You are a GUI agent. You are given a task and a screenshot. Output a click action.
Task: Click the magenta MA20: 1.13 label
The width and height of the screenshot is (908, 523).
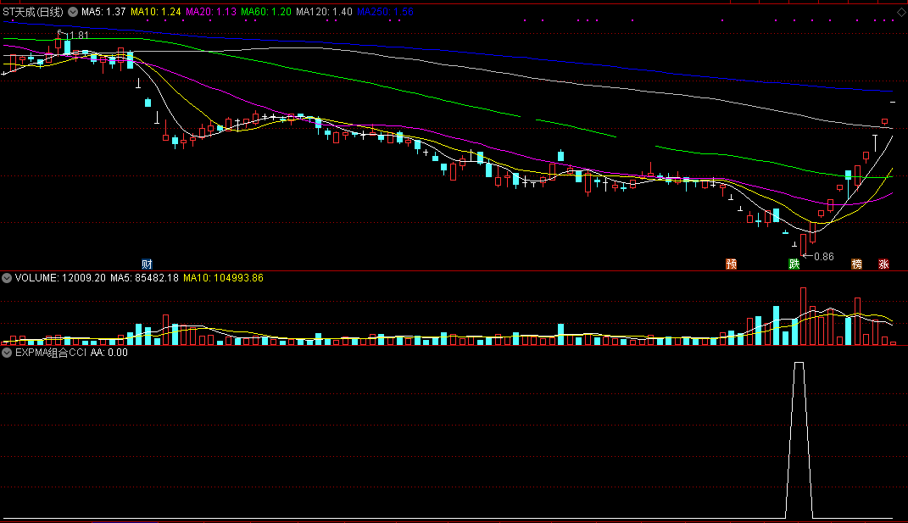211,12
